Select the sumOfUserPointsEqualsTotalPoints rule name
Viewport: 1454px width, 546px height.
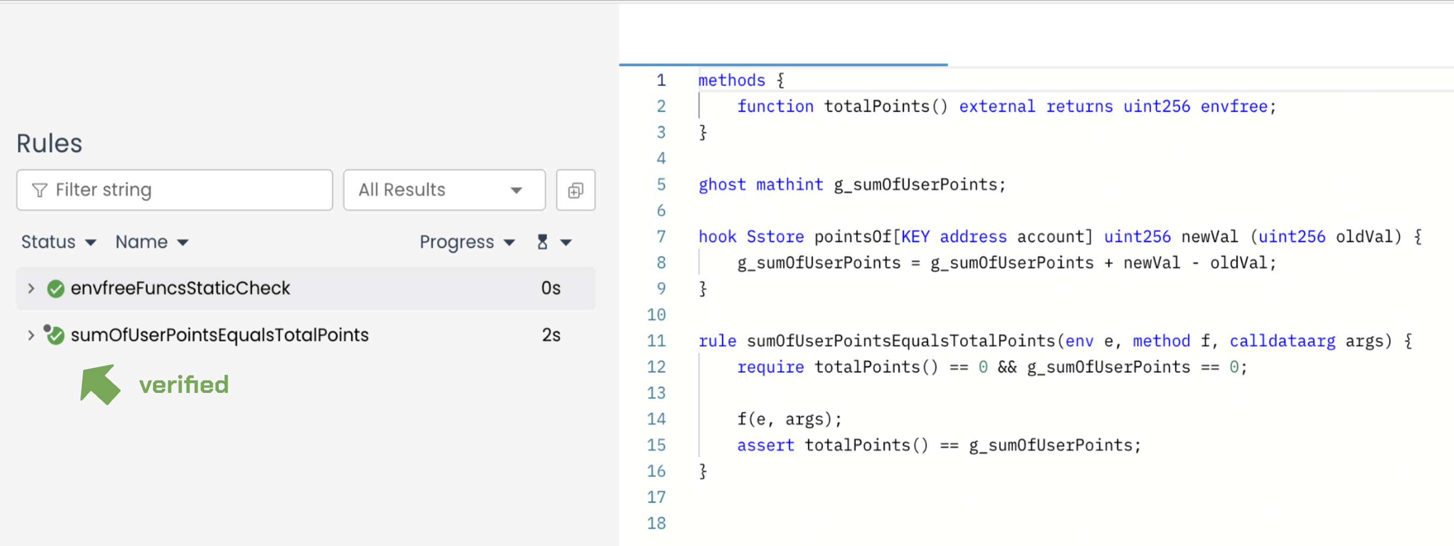pyautogui.click(x=219, y=335)
